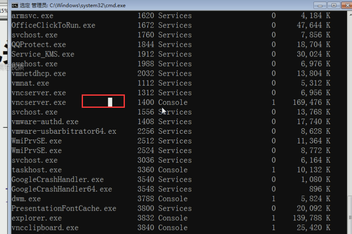Click the 47,644 K memory value
The height and width of the screenshot is (234, 352).
[x=313, y=25]
